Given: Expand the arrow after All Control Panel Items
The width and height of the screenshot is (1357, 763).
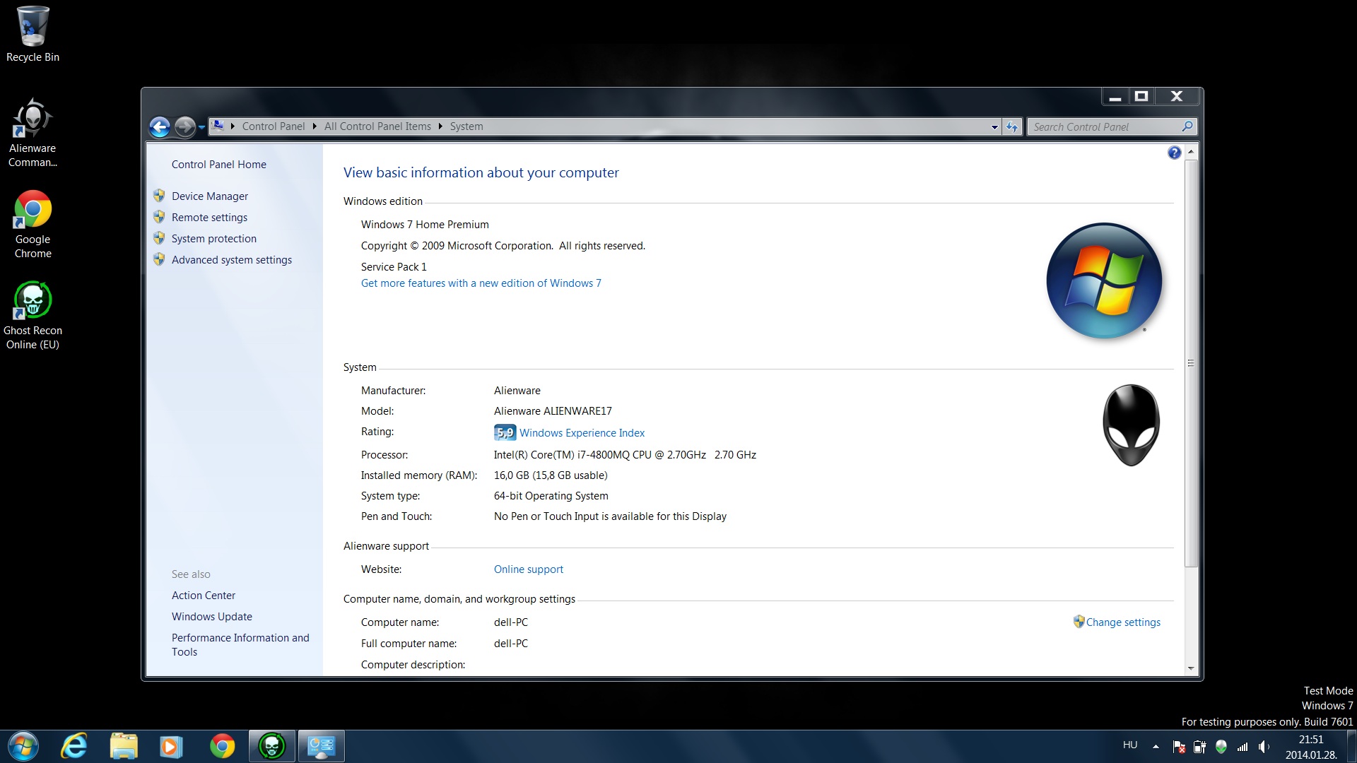Looking at the screenshot, I should (440, 126).
